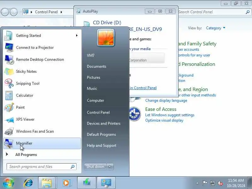252x189 pixels.
Task: Click the Connect to a Projector icon
Action: click(9, 48)
